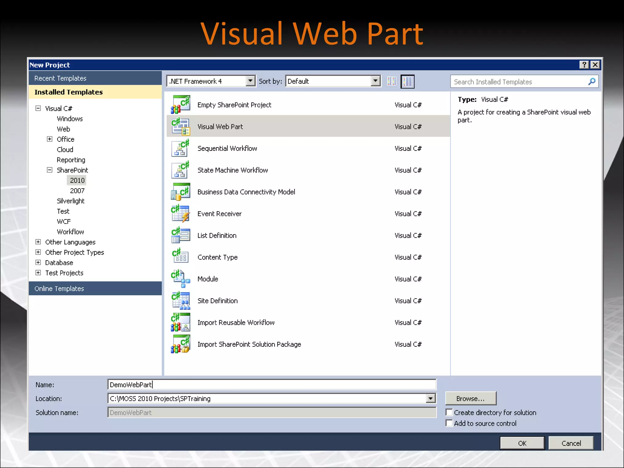Select SharePoint 2010 in tree

point(77,180)
